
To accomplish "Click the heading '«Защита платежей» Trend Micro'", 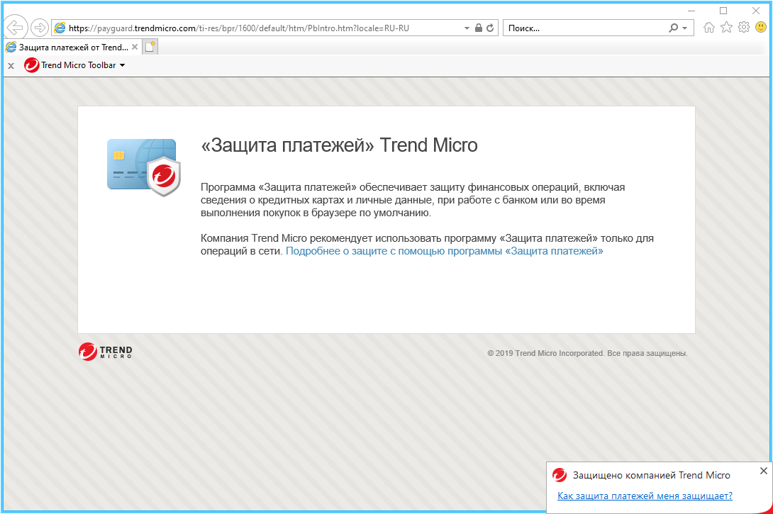I will pyautogui.click(x=339, y=145).
